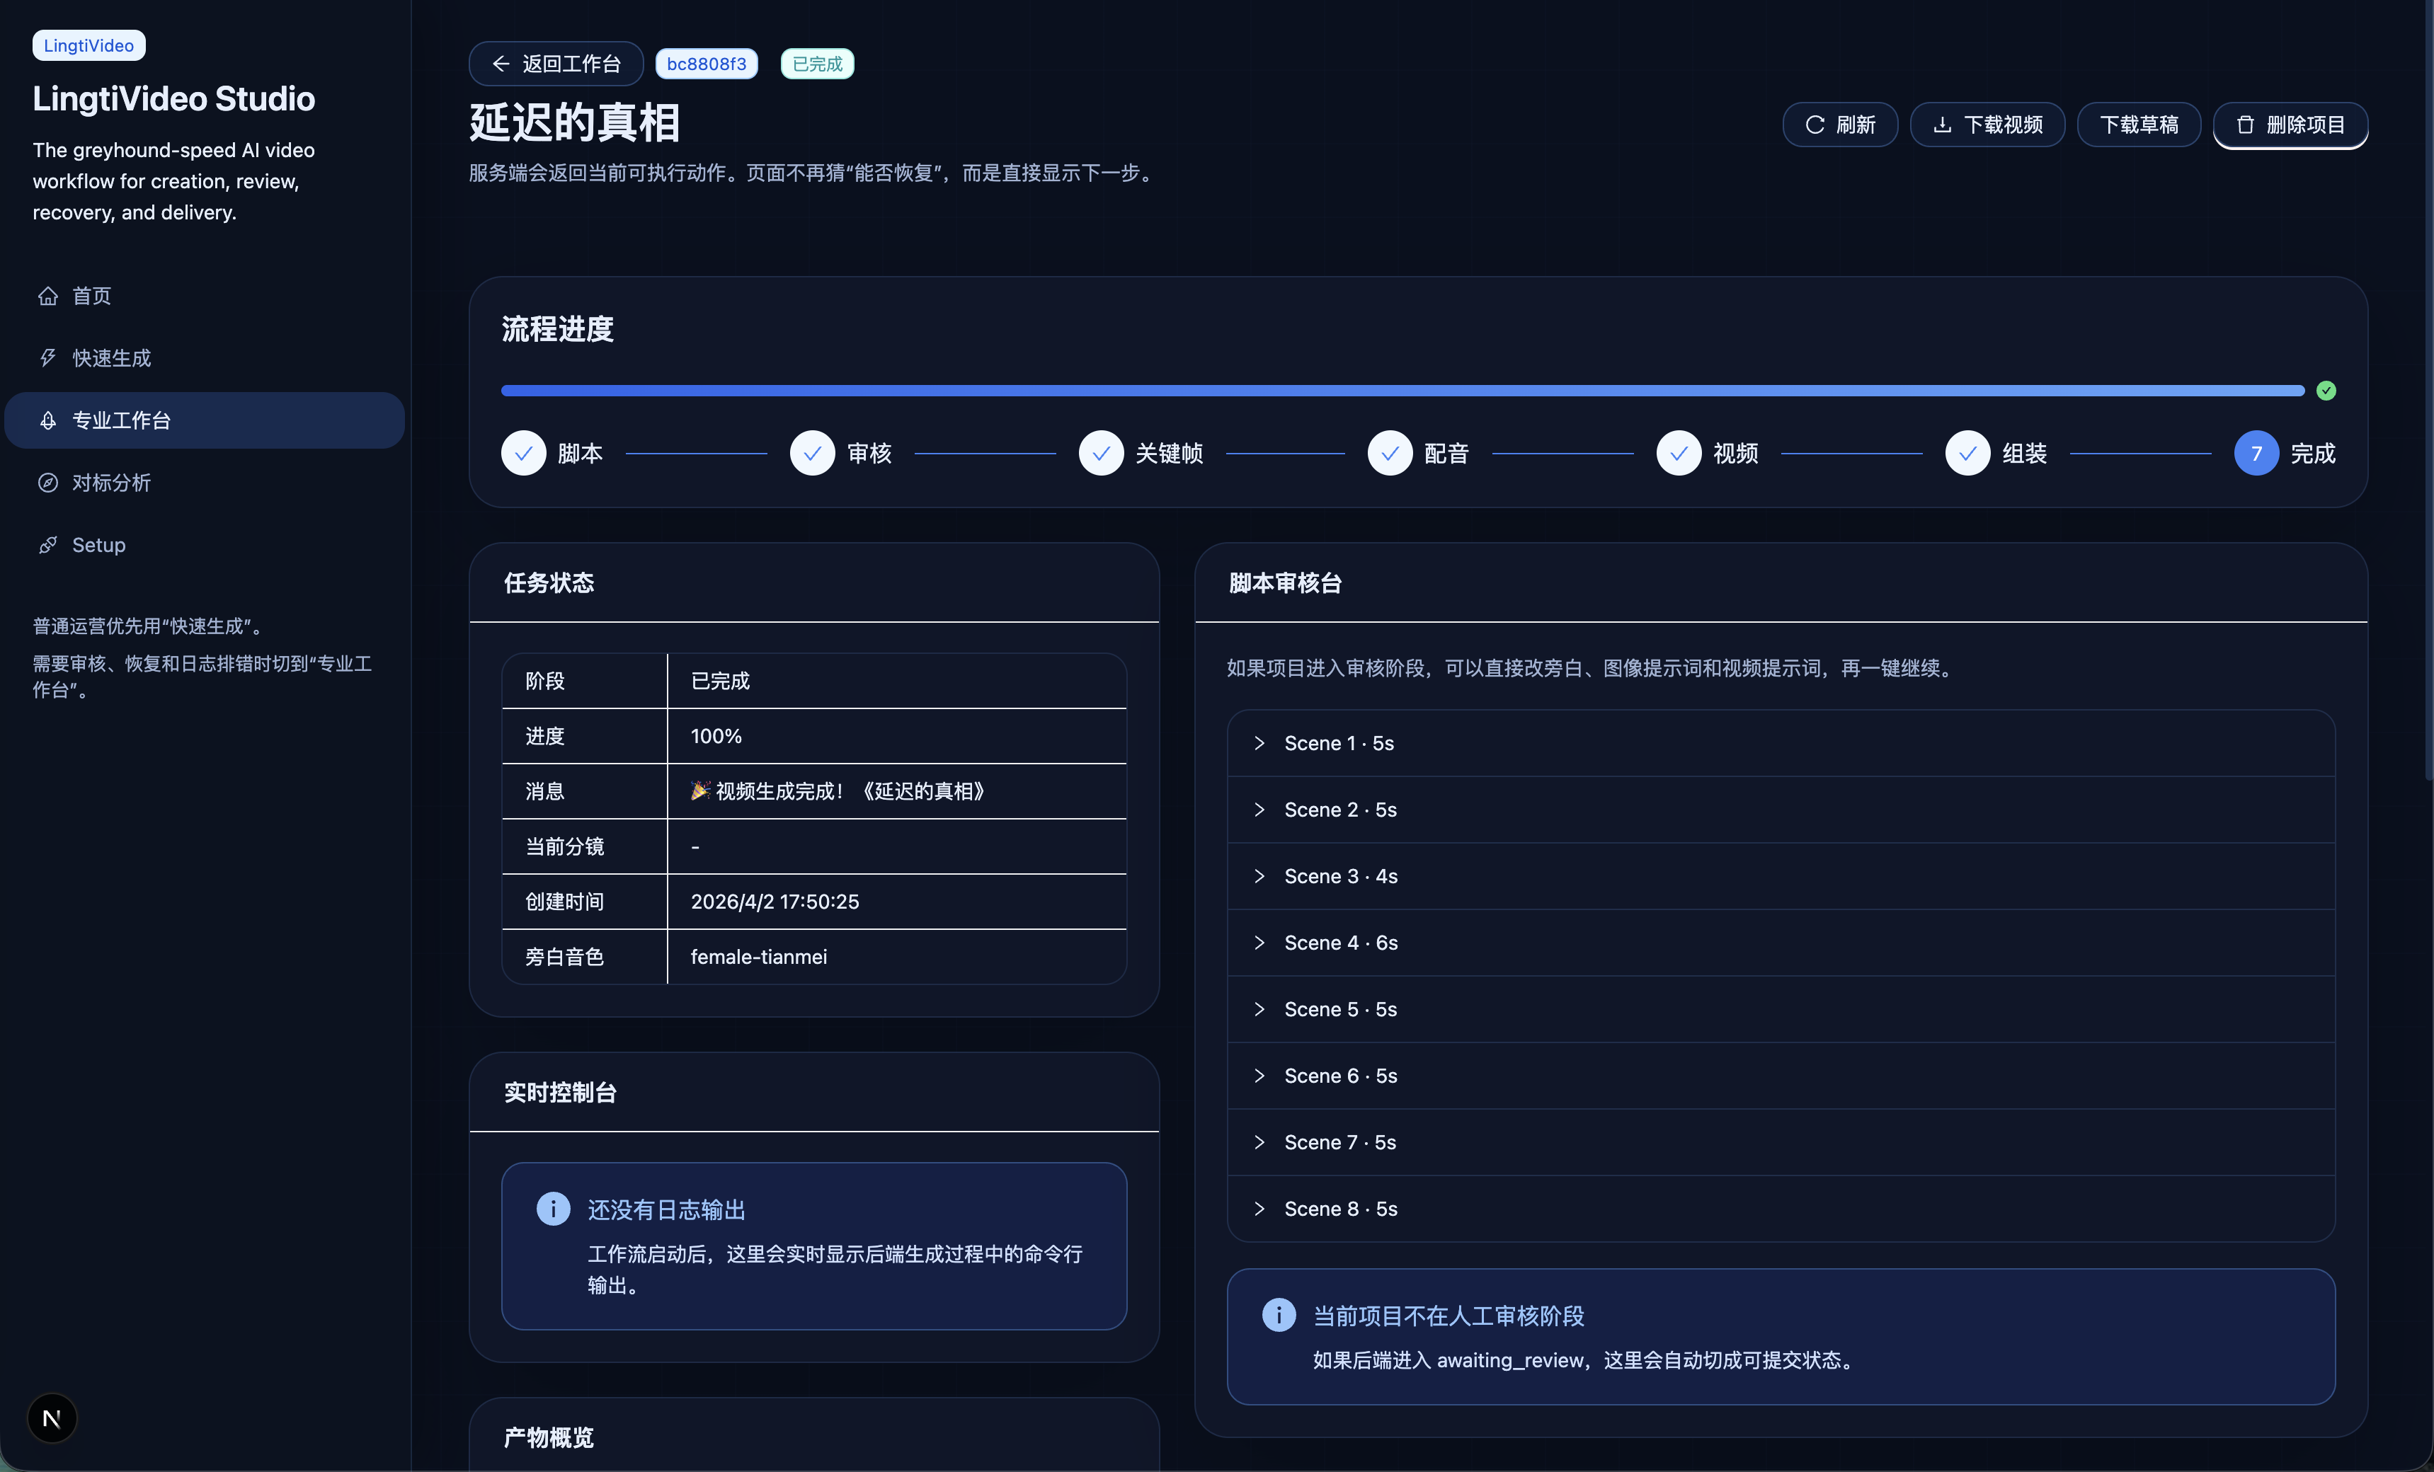Click the back arrow icon in 返回工作台
Image resolution: width=2434 pixels, height=1472 pixels.
(x=501, y=64)
